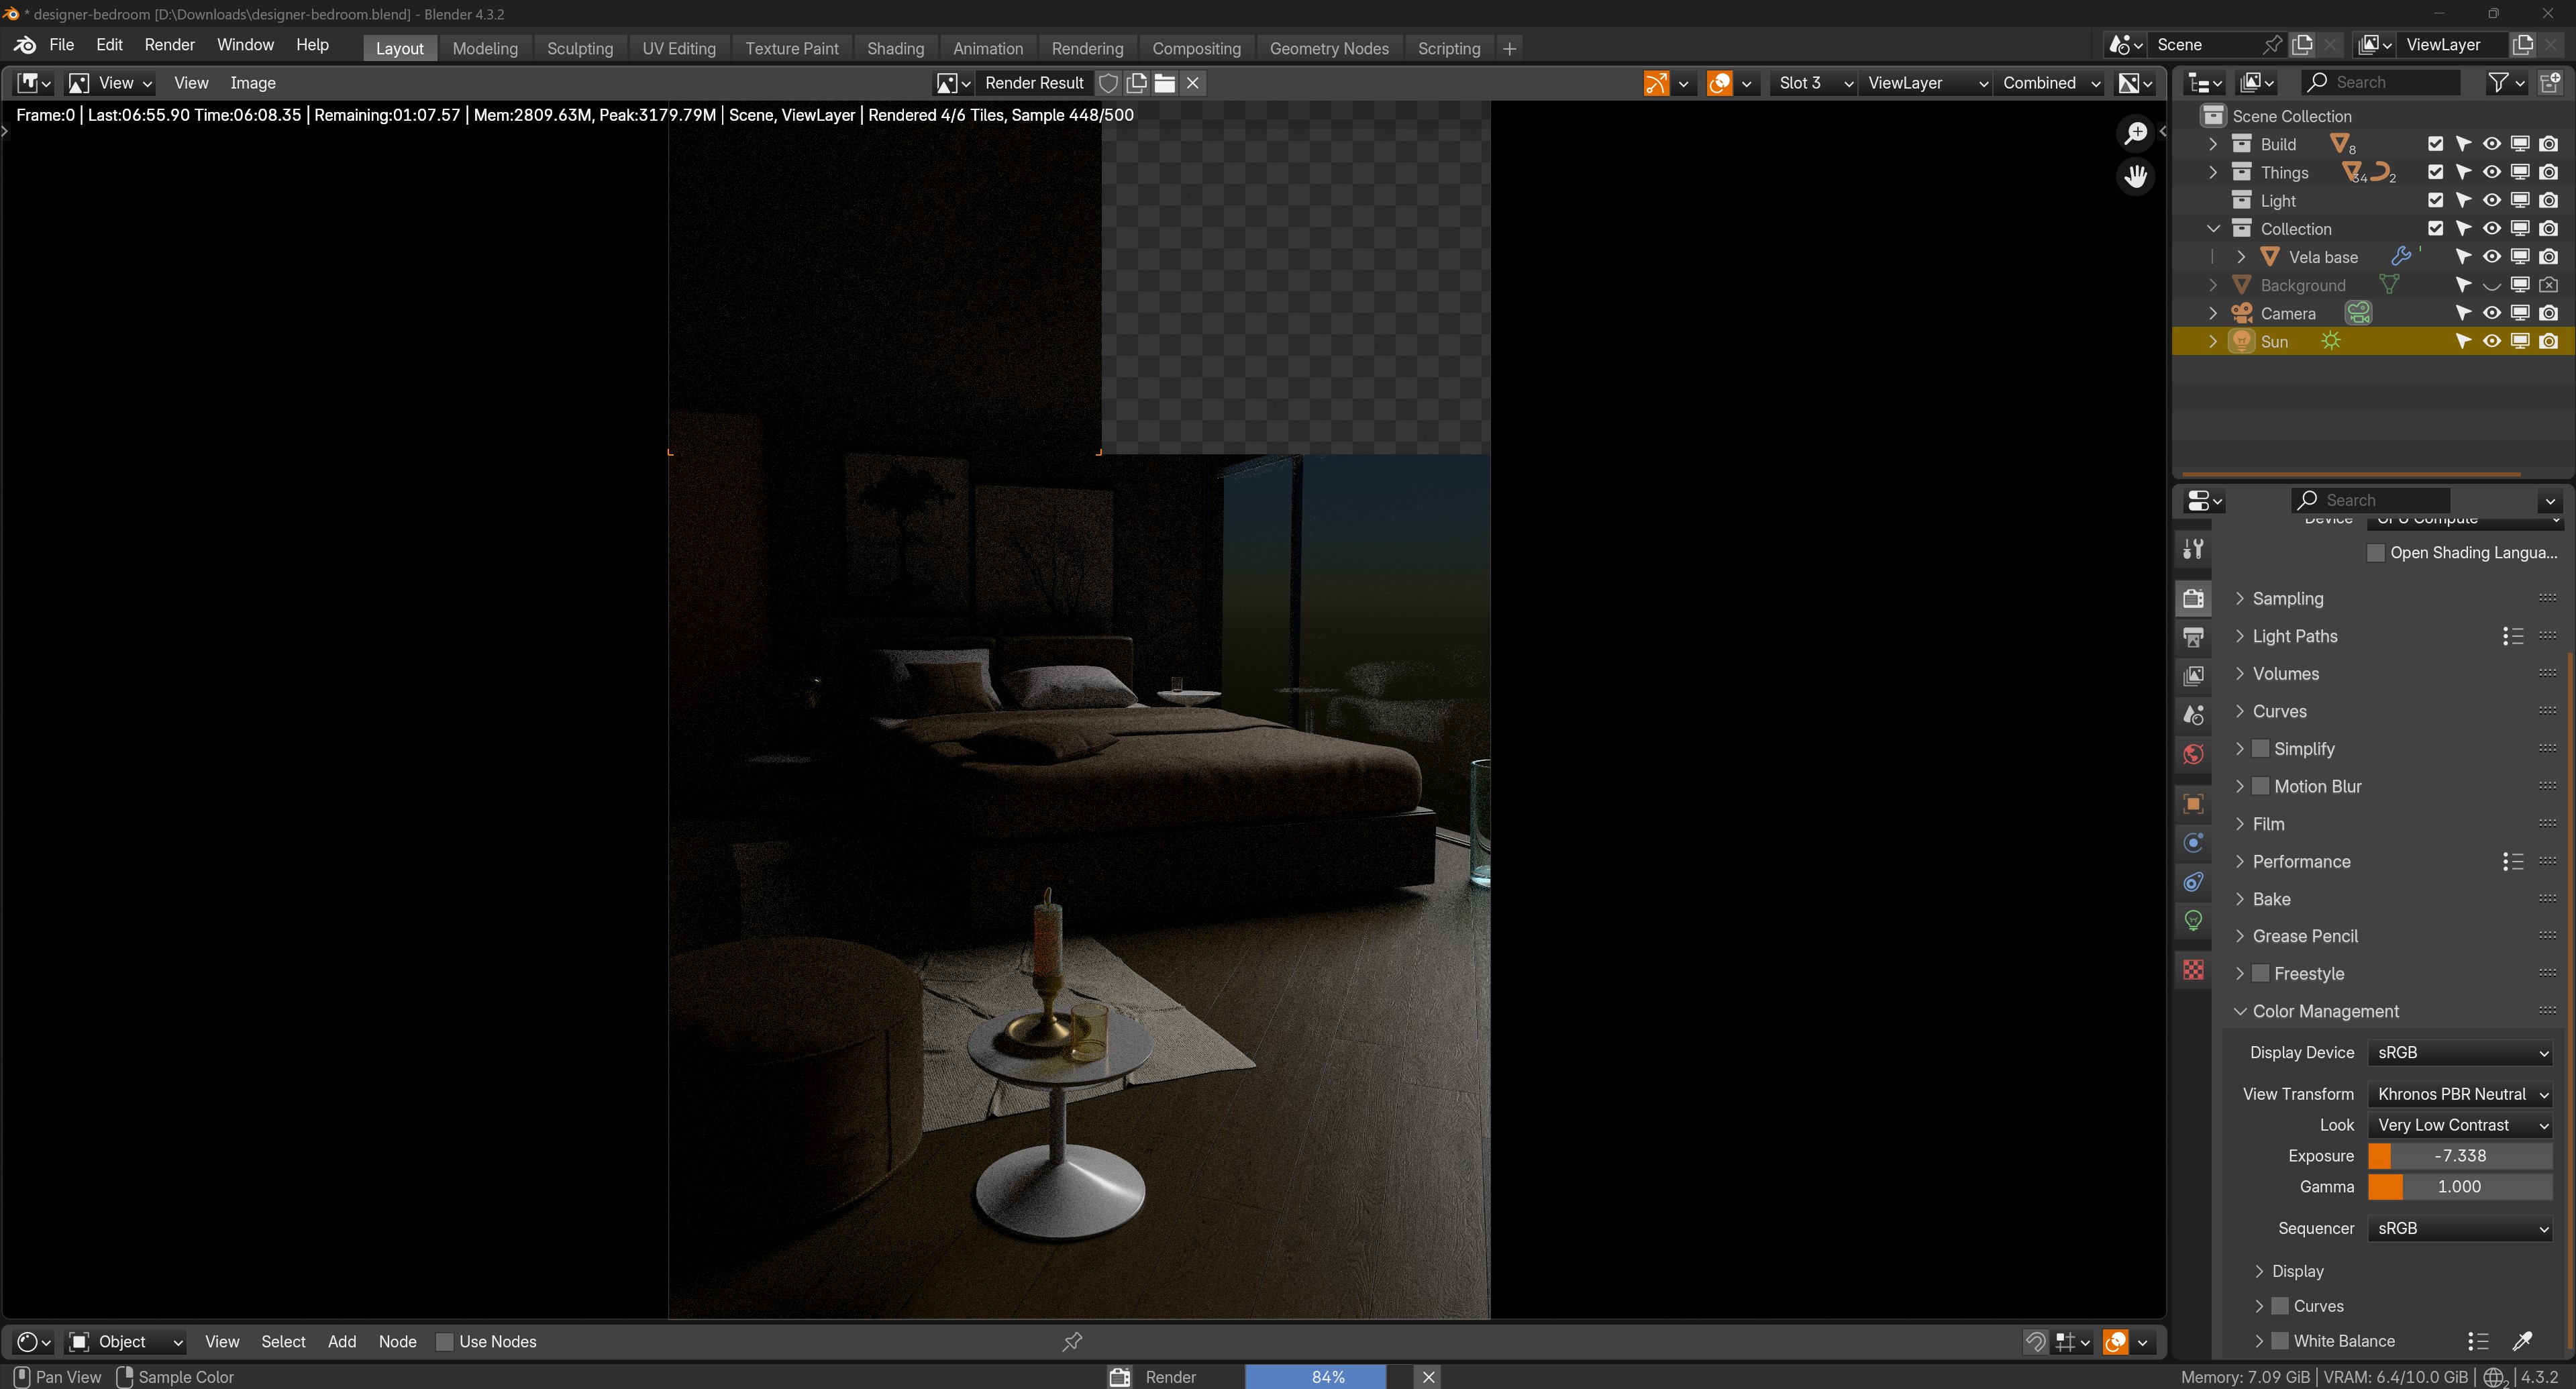Add a new workspace with the plus button
The height and width of the screenshot is (1389, 2576).
coord(1509,48)
